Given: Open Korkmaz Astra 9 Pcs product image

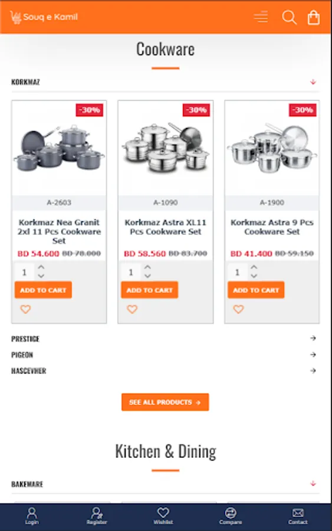Looking at the screenshot, I should [272, 148].
